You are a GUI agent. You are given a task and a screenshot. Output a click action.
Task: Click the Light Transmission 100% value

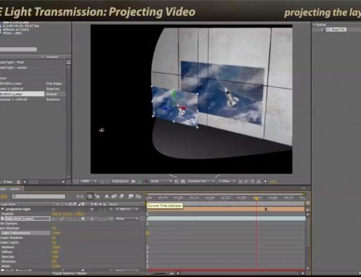coord(56,233)
